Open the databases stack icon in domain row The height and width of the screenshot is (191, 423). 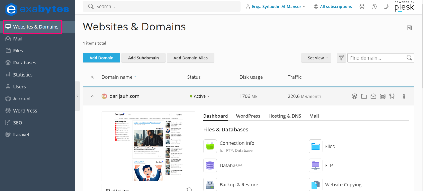point(383,96)
